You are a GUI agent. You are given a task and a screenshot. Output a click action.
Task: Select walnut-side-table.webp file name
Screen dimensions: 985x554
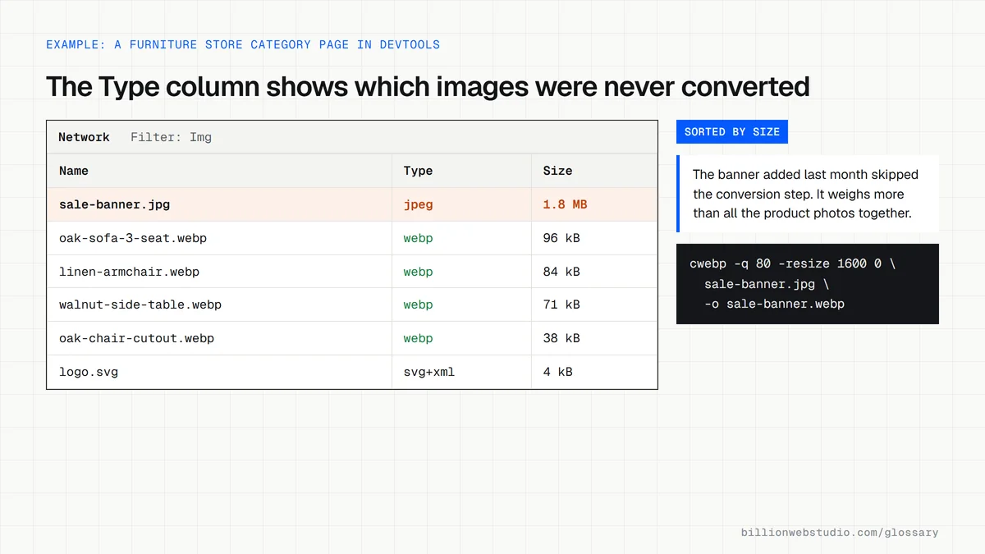coord(140,304)
